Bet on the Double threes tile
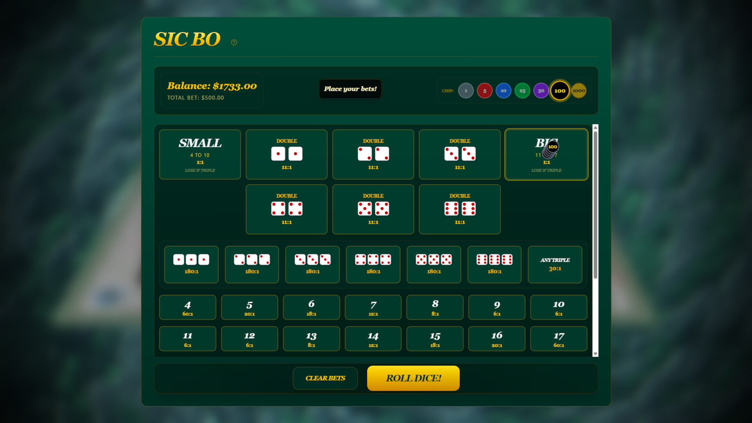752x423 pixels. (x=459, y=154)
